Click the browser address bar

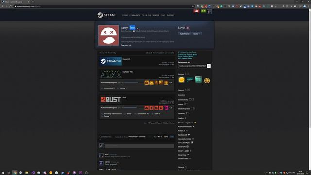[104, 6]
